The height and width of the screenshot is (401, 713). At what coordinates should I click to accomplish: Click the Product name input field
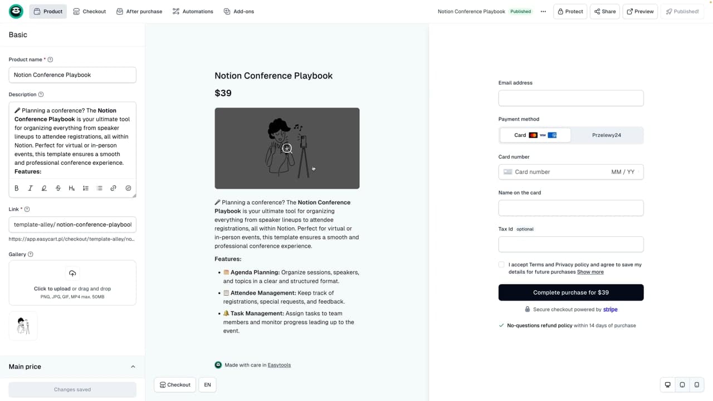pyautogui.click(x=72, y=75)
